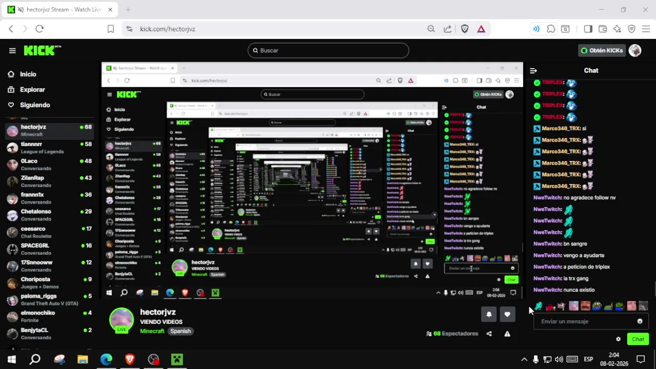The image size is (656, 369).
Task: Open volume control in system tray
Action: pyautogui.click(x=559, y=359)
